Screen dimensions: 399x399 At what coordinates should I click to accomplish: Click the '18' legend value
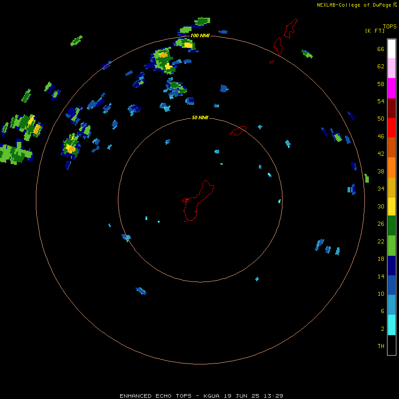pos(381,259)
